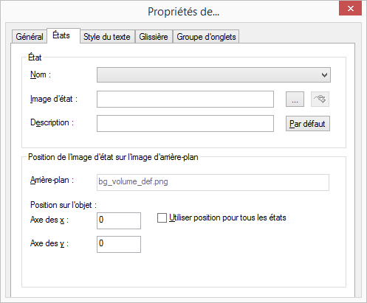Click the image picker hand icon button
This screenshot has height=303, width=367.
click(320, 100)
